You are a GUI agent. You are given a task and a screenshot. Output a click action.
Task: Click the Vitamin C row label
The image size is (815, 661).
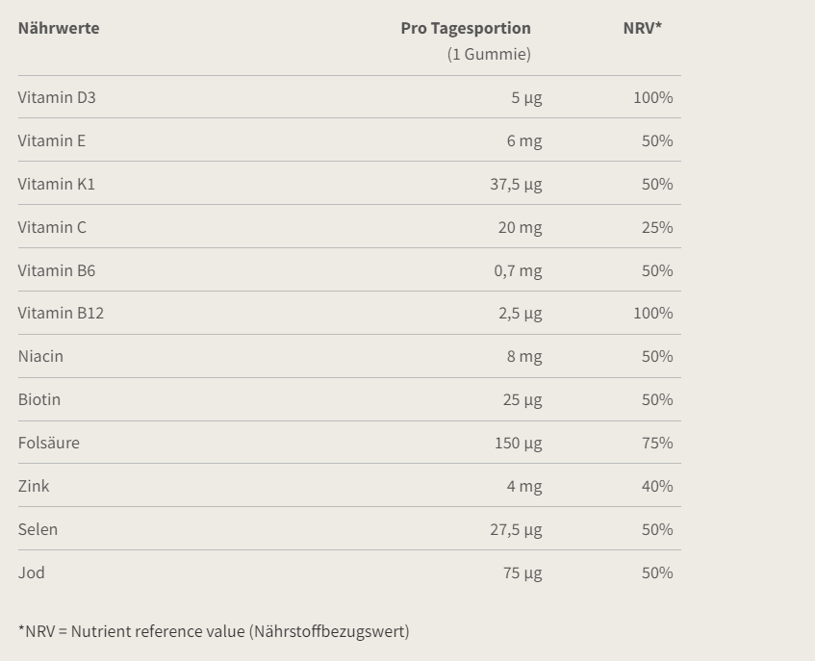pos(52,227)
